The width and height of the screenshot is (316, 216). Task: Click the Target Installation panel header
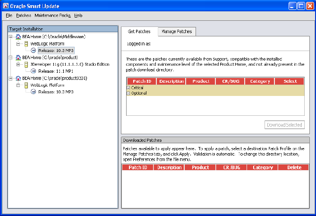[63, 29]
